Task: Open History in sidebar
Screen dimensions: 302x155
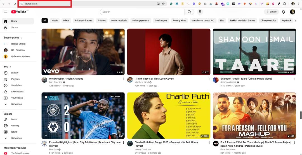Action: (18, 73)
